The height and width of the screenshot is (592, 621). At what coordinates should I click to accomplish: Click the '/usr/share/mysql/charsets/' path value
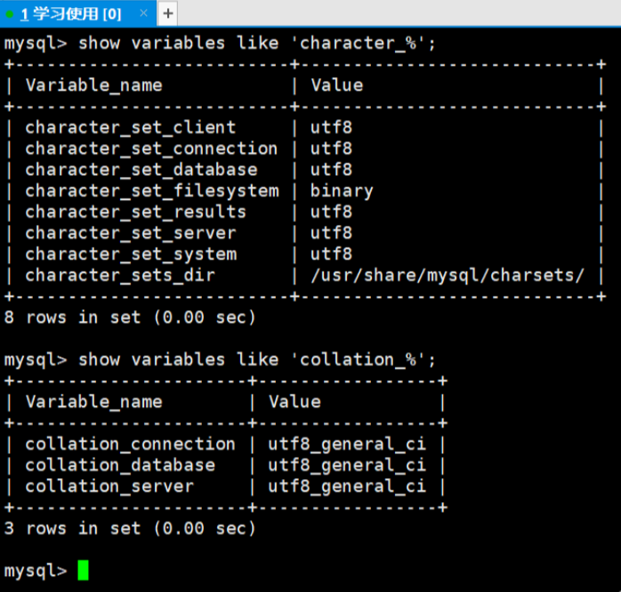coord(448,276)
